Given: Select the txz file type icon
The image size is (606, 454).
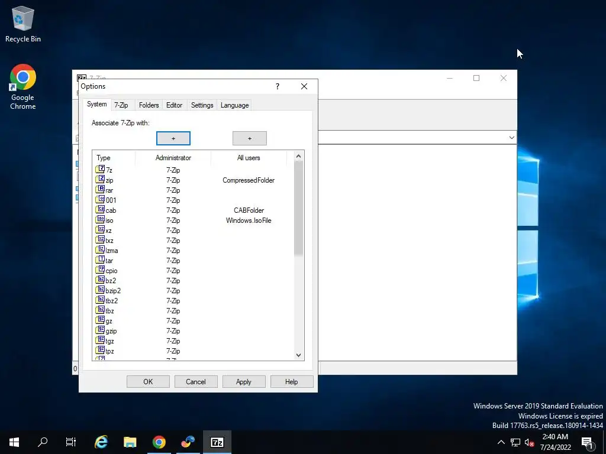Looking at the screenshot, I should coord(100,239).
